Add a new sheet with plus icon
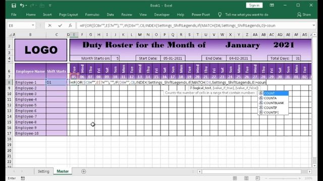Screen dimensions: 323x181 [84, 171]
